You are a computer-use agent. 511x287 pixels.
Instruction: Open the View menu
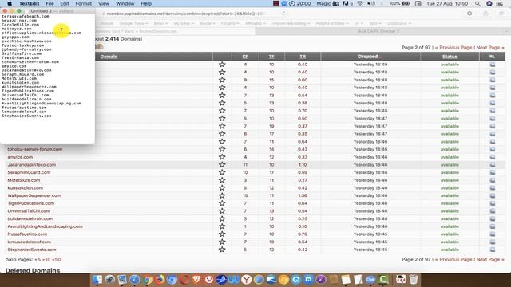tap(104, 3)
